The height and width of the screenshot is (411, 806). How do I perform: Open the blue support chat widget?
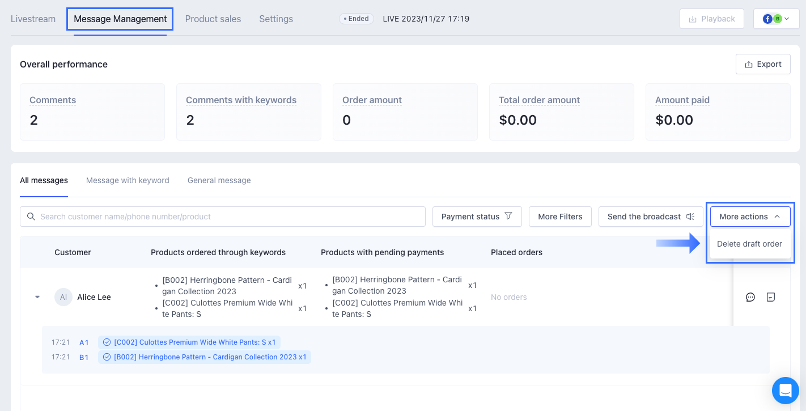[785, 391]
